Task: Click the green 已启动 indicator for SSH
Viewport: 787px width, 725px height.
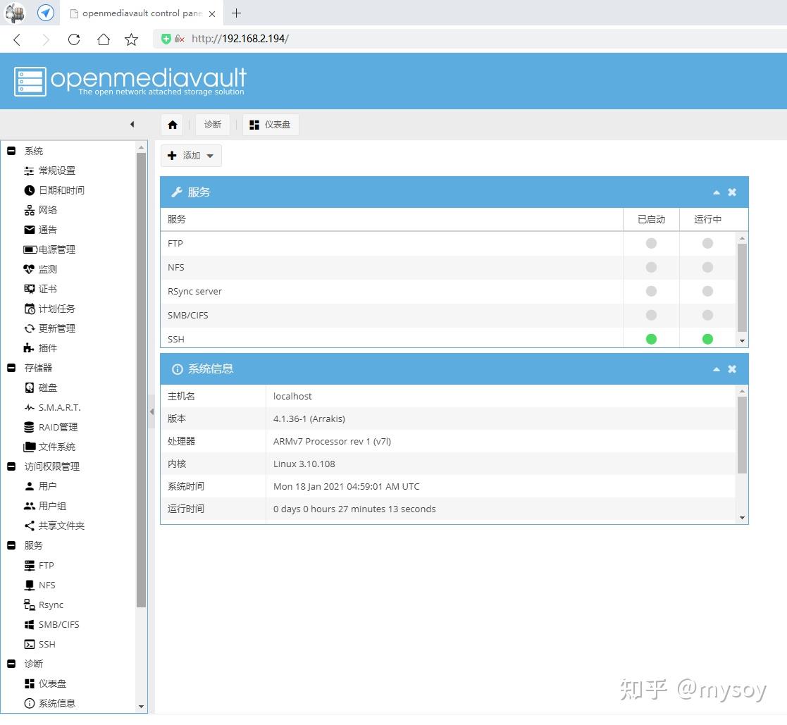Action: (650, 339)
